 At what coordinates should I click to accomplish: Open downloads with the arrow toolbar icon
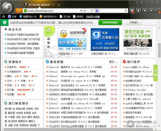[151, 10]
